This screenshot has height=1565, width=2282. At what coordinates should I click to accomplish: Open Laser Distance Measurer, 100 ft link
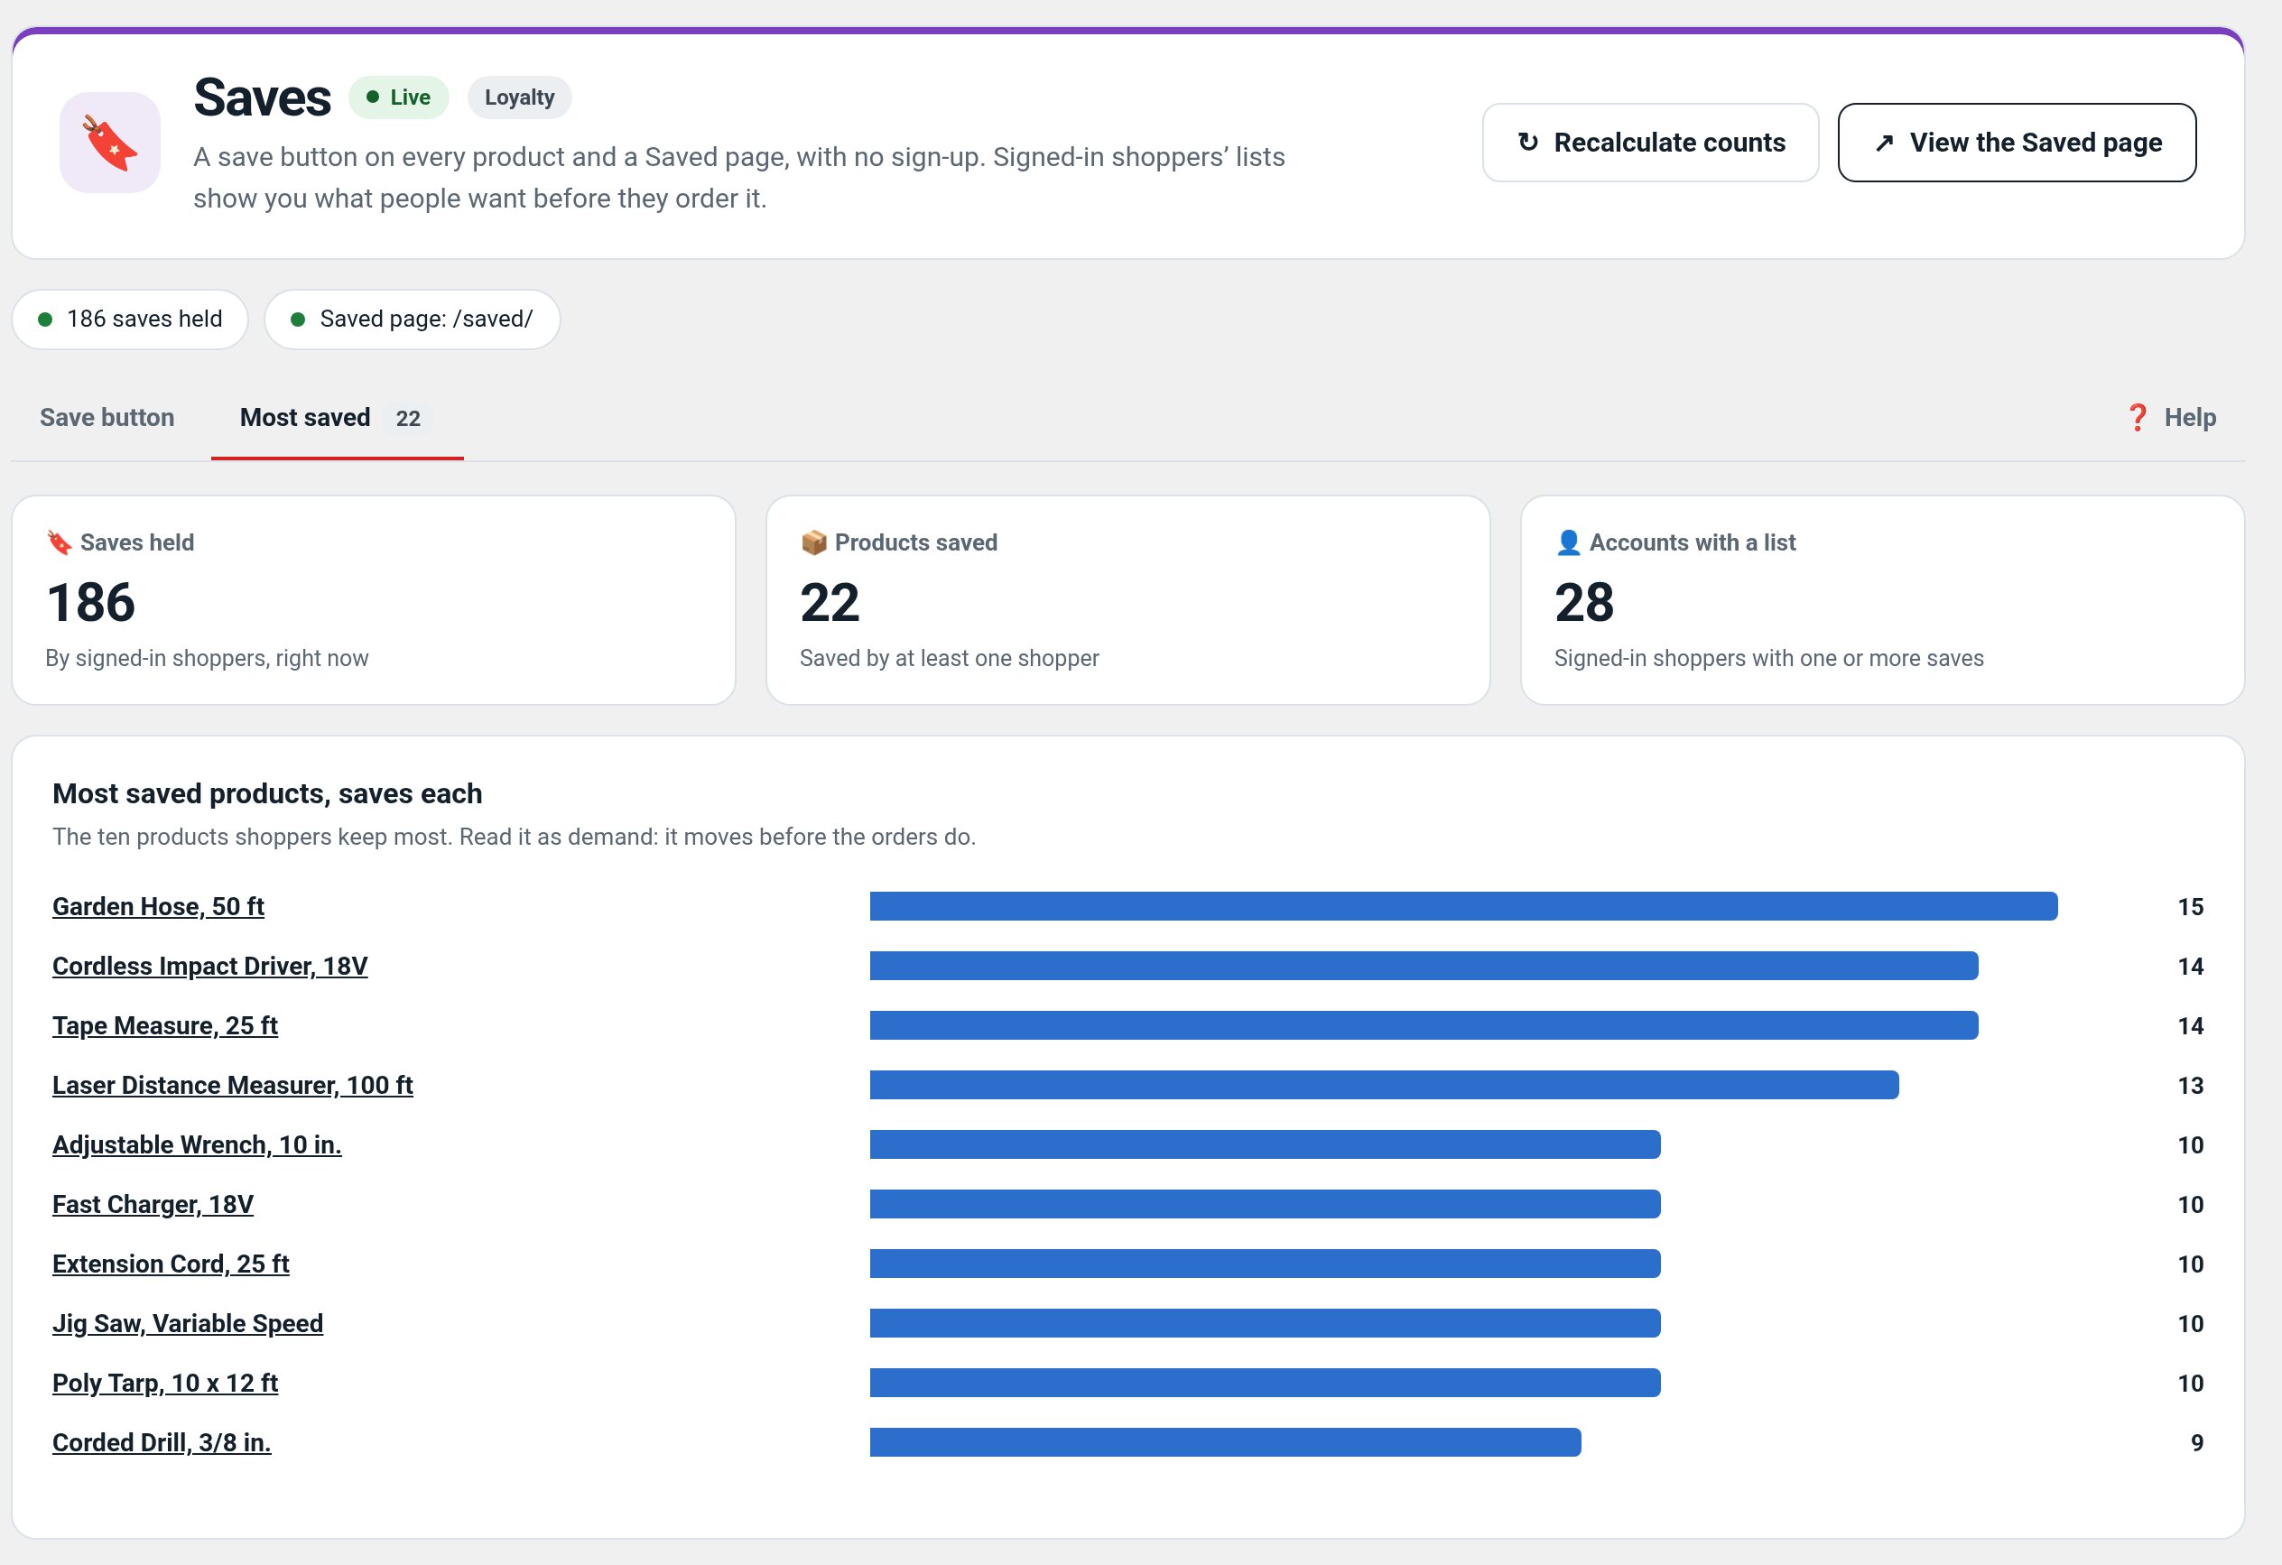[x=233, y=1085]
